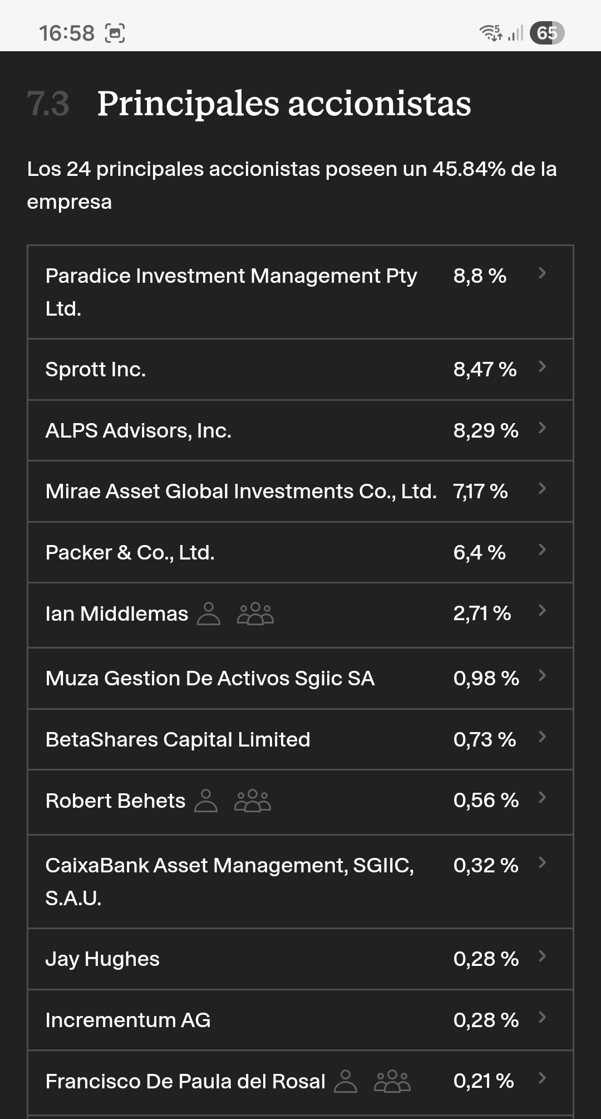Open chevron on Packer & Co., Ltd. row
The height and width of the screenshot is (1119, 601).
coord(542,549)
